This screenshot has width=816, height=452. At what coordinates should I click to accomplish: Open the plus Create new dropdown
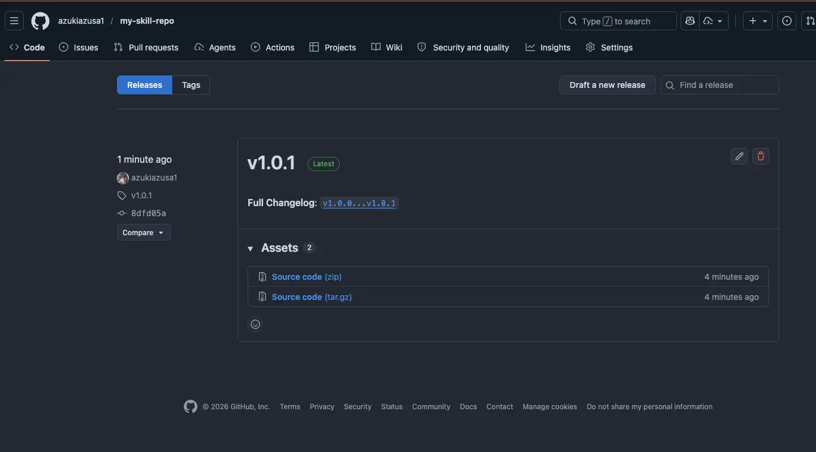(x=758, y=21)
